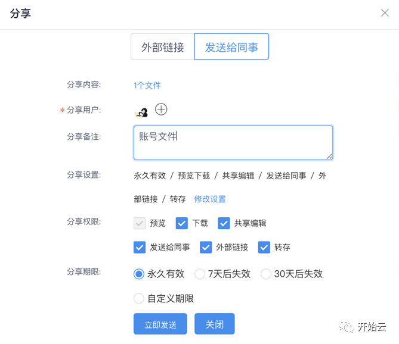
Task: Focus the 分享备注 text area
Action: coord(233,142)
